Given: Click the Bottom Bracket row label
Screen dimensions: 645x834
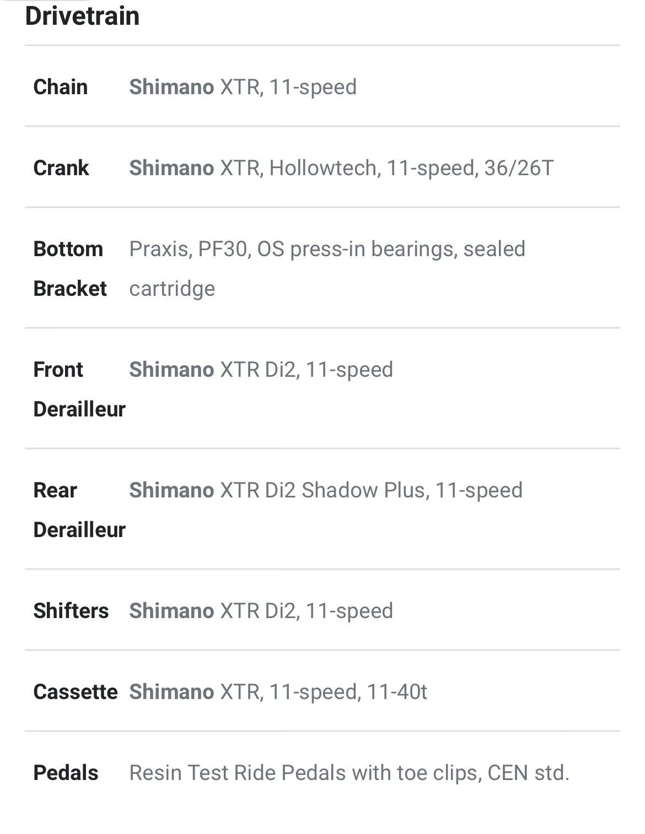Looking at the screenshot, I should pyautogui.click(x=70, y=269).
